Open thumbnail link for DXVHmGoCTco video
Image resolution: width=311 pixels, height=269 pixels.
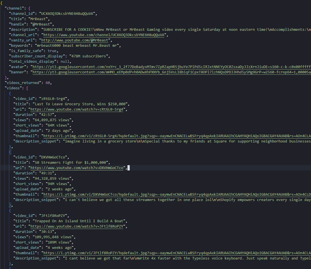pos(177,194)
